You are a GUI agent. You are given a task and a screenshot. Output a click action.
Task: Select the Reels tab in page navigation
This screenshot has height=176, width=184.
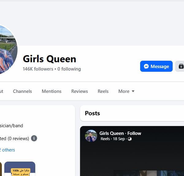point(103,91)
